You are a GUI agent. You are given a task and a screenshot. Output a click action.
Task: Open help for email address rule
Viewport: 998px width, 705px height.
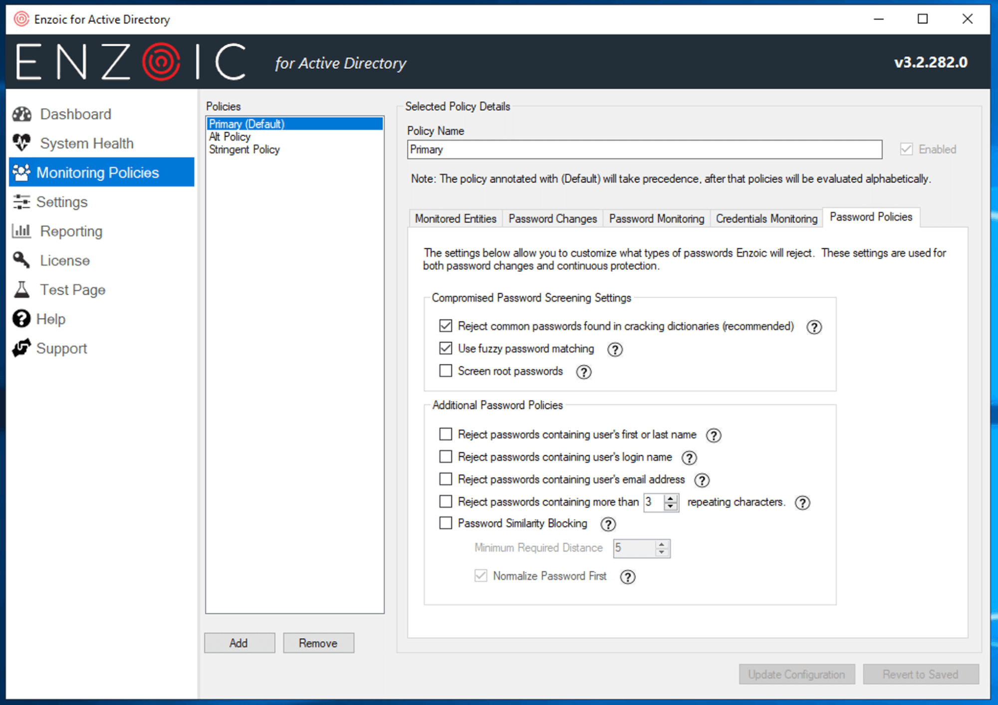(702, 480)
